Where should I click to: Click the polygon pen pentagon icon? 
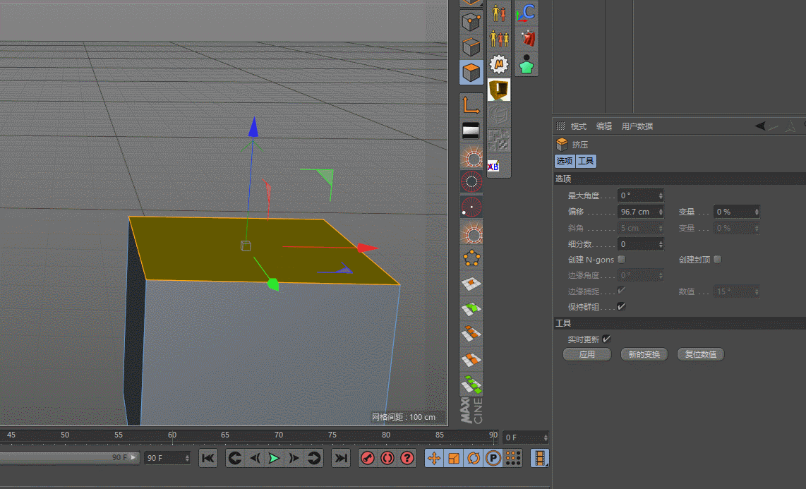(471, 258)
